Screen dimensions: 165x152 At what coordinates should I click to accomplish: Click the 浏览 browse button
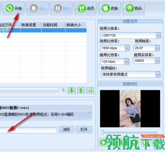66,129
